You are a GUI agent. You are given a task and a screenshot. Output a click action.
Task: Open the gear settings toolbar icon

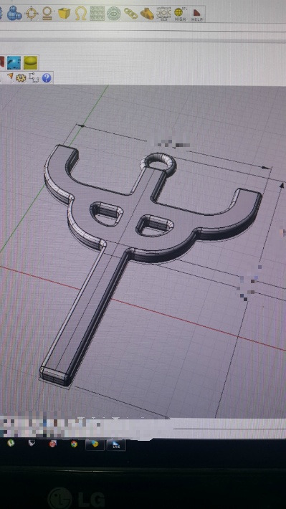[x=21, y=78]
